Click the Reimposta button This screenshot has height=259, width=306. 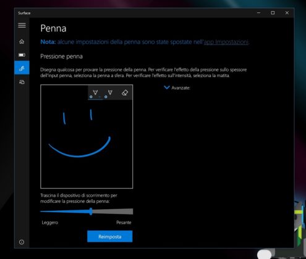[x=110, y=237]
